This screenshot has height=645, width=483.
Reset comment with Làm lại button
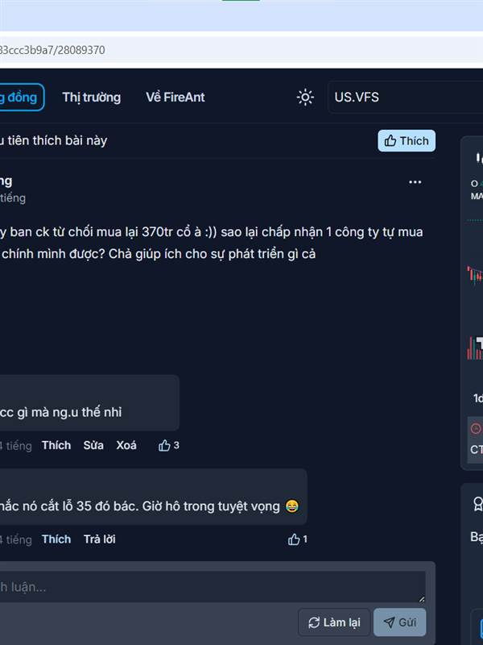click(x=334, y=622)
